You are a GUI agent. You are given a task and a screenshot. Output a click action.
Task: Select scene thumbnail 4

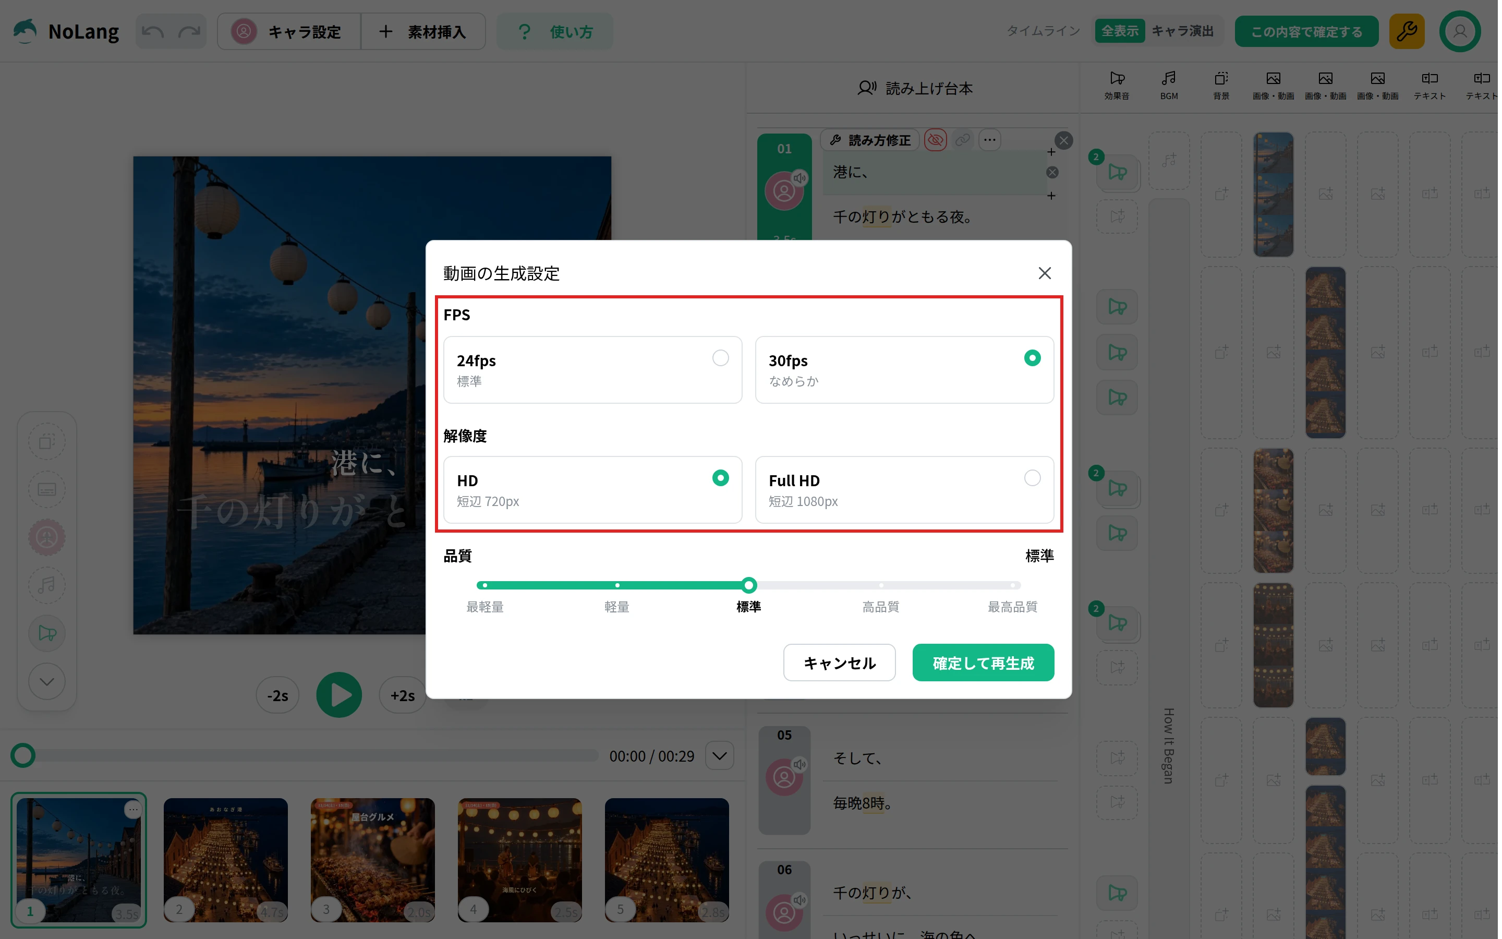(x=520, y=860)
